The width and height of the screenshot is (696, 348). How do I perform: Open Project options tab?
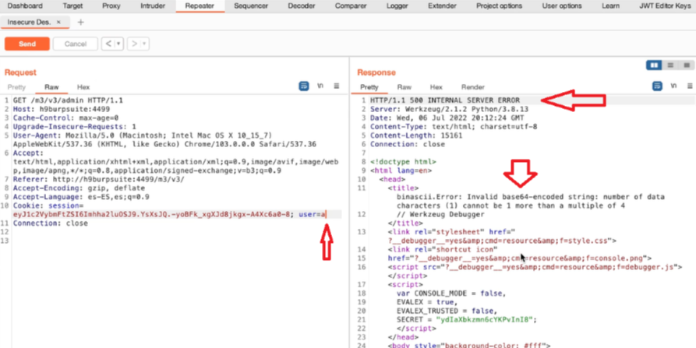point(499,5)
